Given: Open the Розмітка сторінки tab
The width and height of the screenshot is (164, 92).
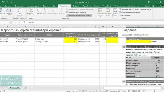Looking at the screenshot, I should tap(33, 6).
